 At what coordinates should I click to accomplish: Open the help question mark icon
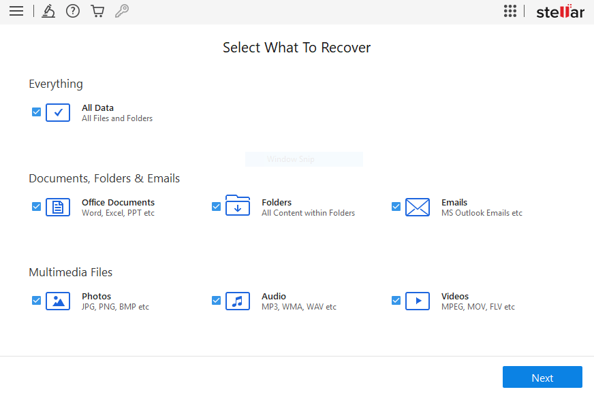(x=73, y=11)
